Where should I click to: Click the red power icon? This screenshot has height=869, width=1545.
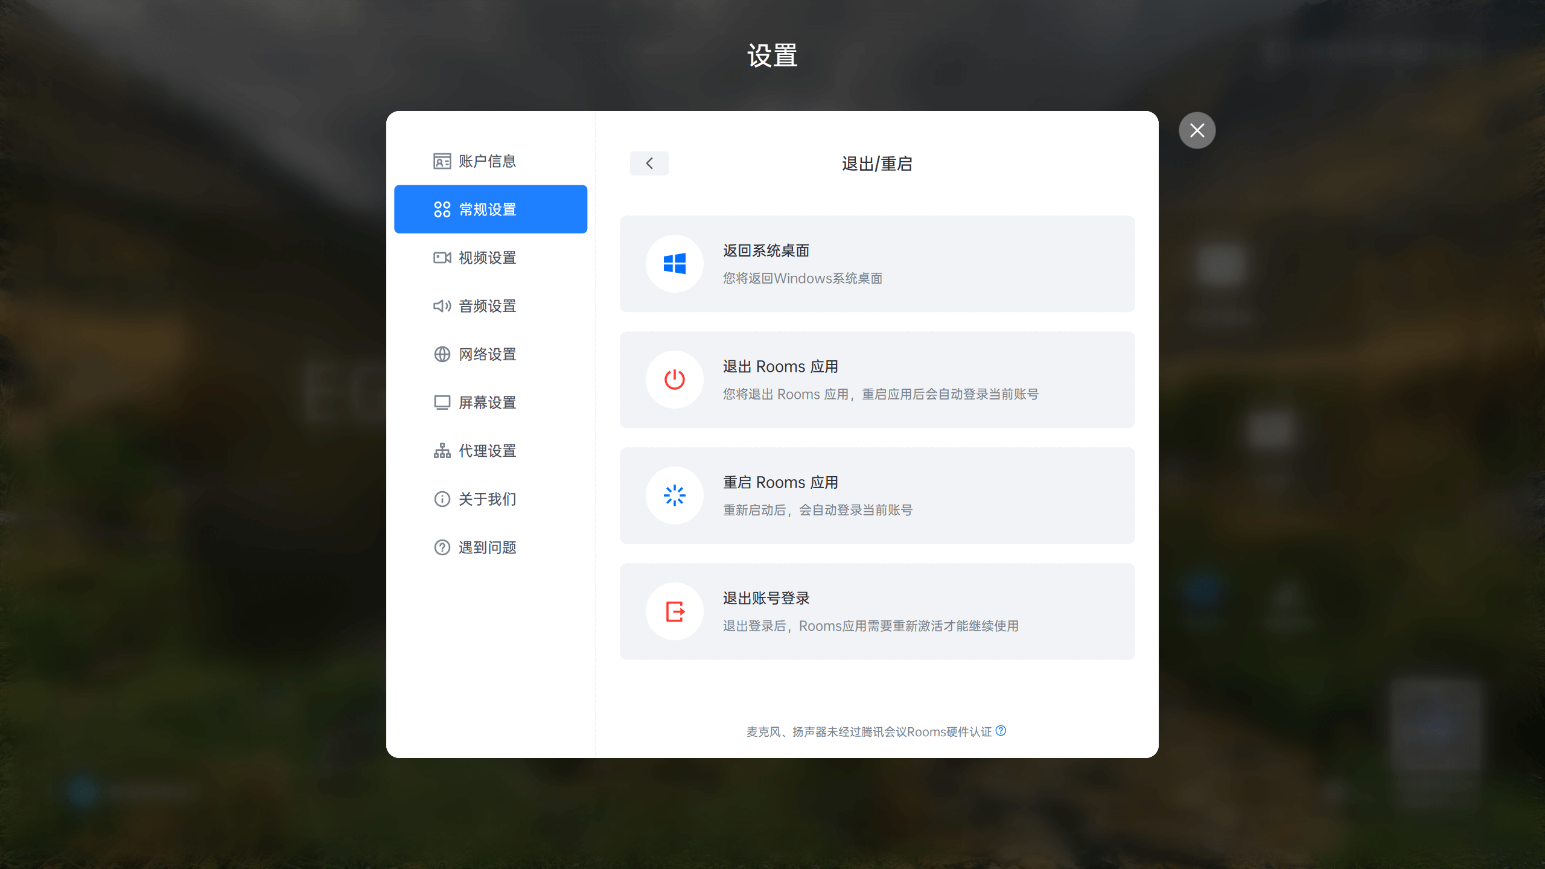674,380
